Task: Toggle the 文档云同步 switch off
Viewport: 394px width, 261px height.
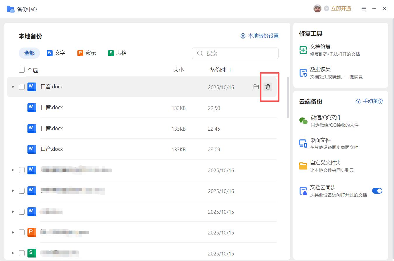Action: point(377,191)
